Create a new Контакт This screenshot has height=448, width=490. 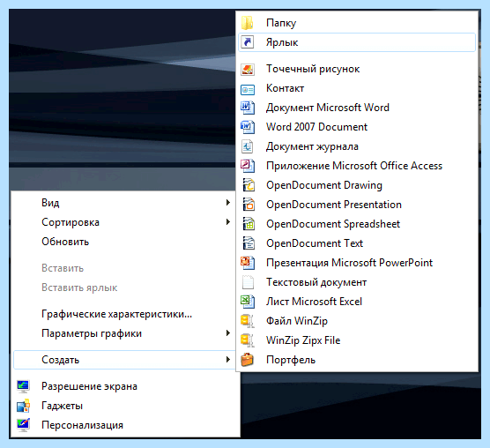(357, 88)
